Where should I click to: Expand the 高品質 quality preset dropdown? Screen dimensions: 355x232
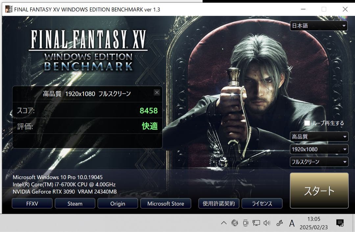click(x=319, y=137)
